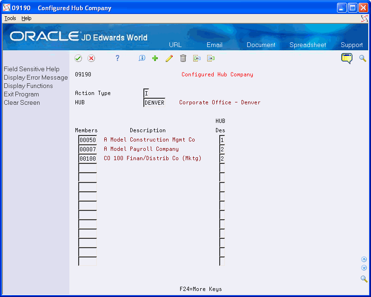
Task: Click the scroll down arrow icon
Action: click(x=364, y=268)
